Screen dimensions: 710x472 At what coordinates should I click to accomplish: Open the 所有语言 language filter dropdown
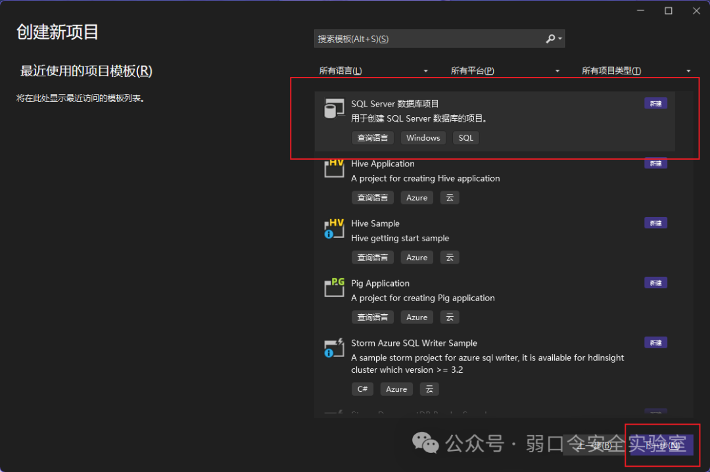click(373, 70)
